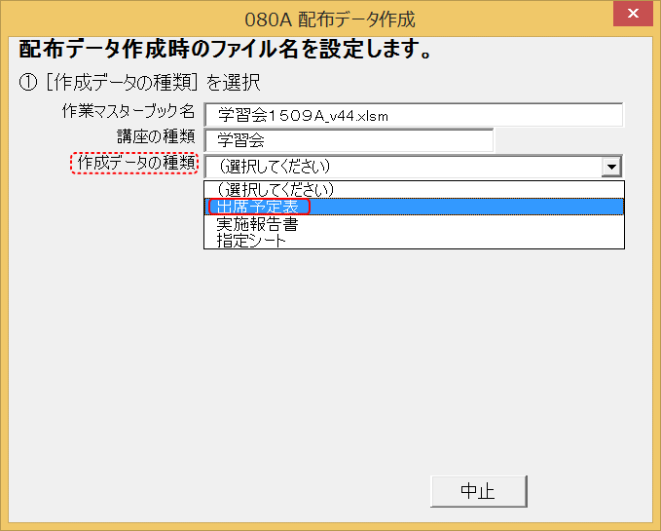Viewport: 661px width, 531px height.
Task: Select the (選択してください) list entry
Action: [x=414, y=190]
